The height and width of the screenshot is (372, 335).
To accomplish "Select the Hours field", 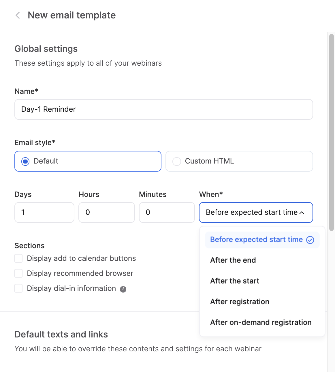I will click(x=106, y=212).
